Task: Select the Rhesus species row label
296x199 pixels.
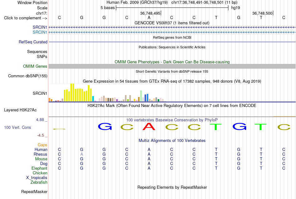Action: pos(41,154)
